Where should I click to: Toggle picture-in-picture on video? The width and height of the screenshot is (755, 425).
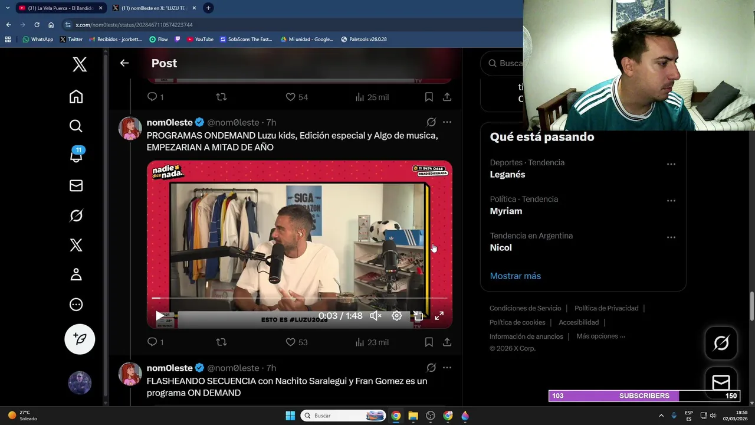tap(418, 316)
